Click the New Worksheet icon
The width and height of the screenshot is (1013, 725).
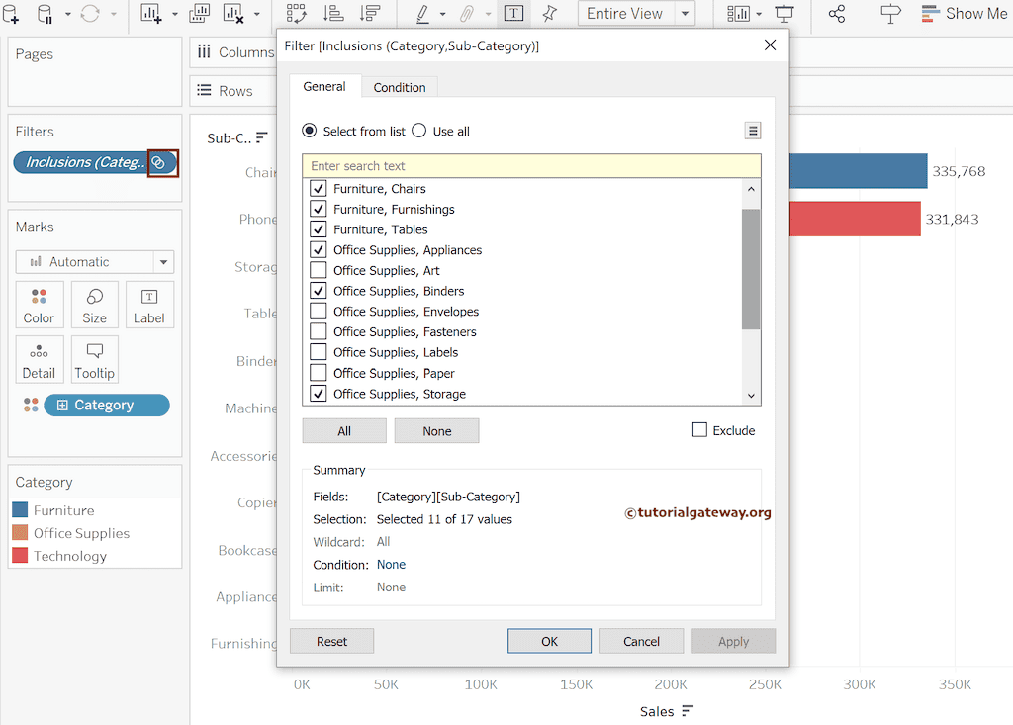pyautogui.click(x=150, y=14)
